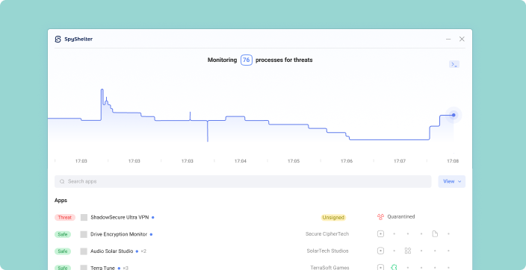Click the green puzzle icon in Terra Tune row
Screen dimensions: 526x270
[394, 267]
